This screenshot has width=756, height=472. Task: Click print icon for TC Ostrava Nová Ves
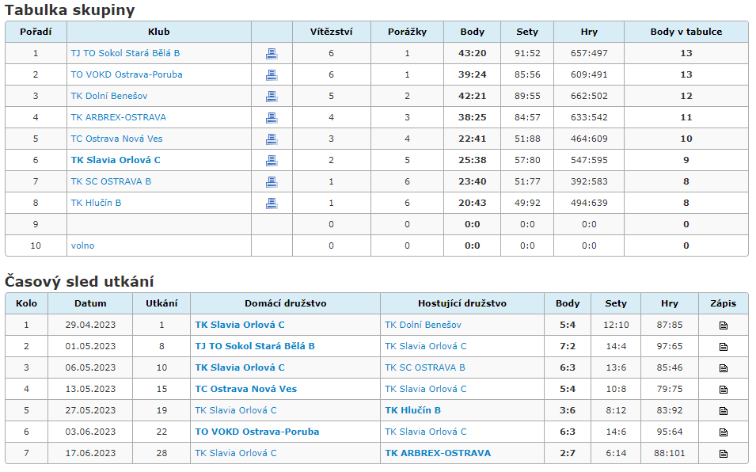[x=272, y=139]
